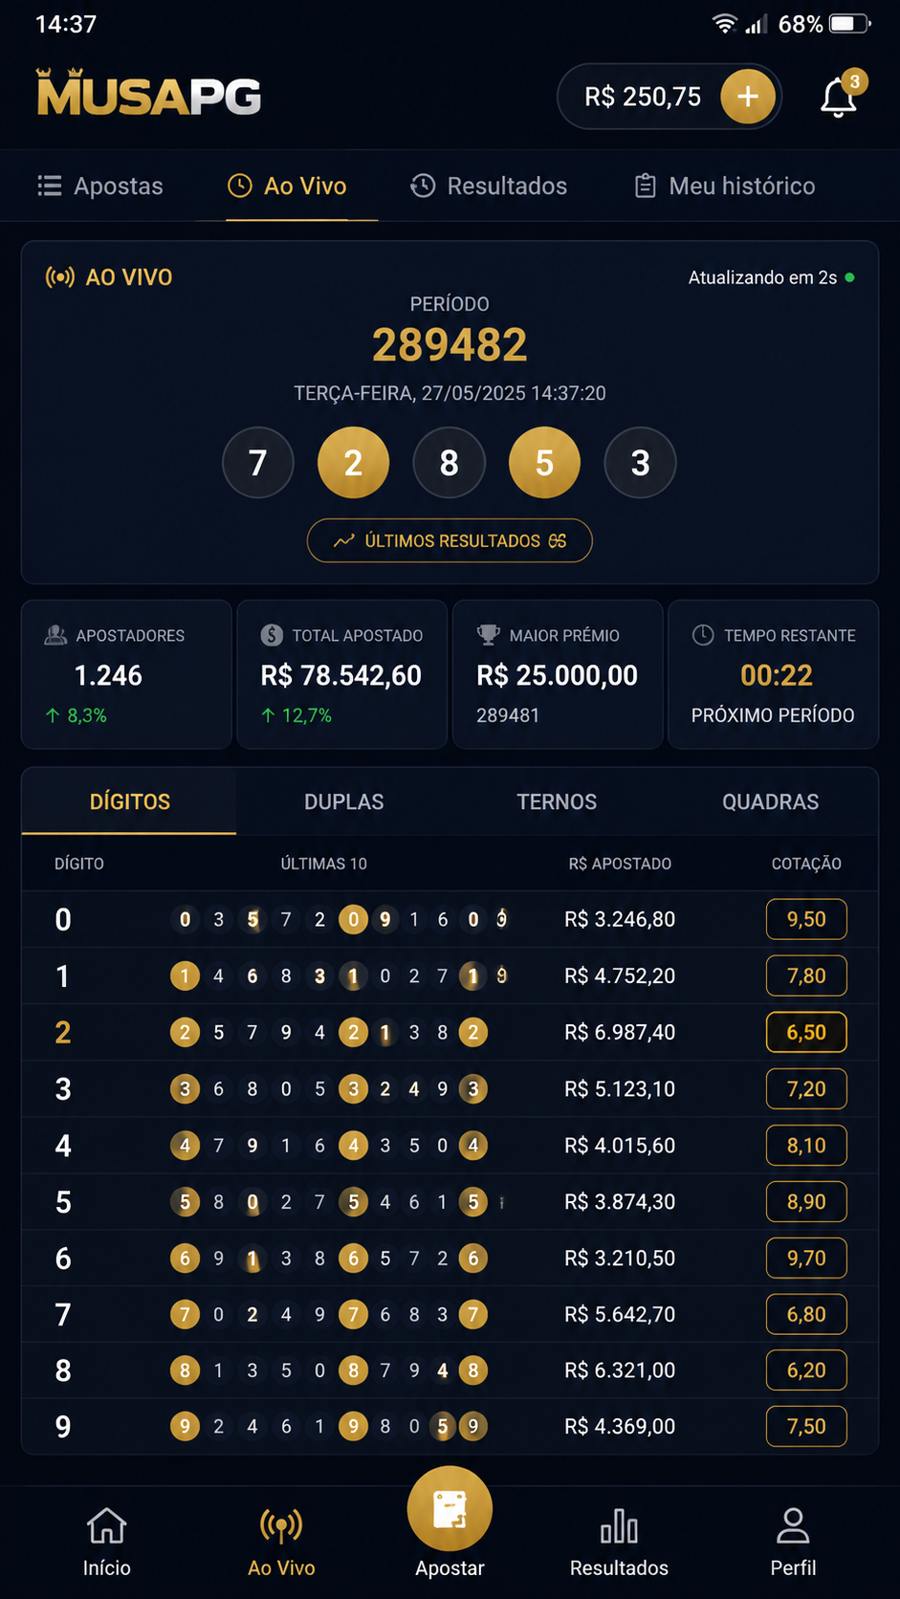Add funds with the plus button
This screenshot has width=900, height=1599.
click(x=748, y=97)
